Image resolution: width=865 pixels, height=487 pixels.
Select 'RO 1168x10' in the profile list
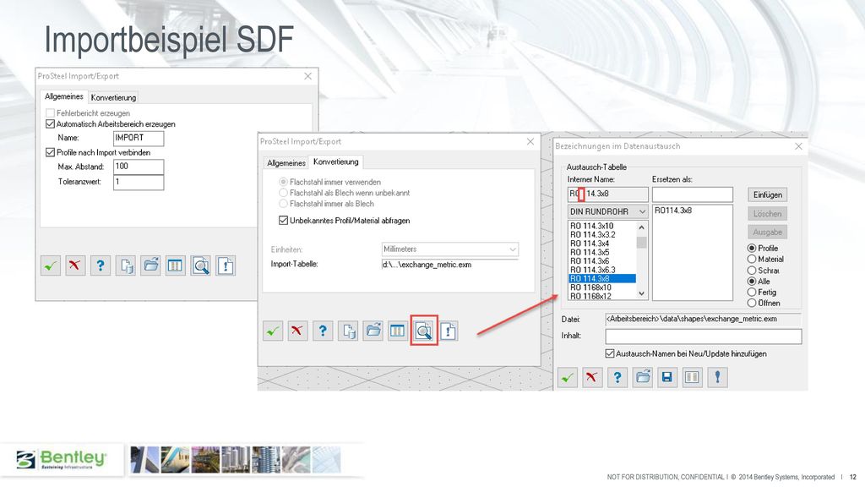pyautogui.click(x=601, y=287)
